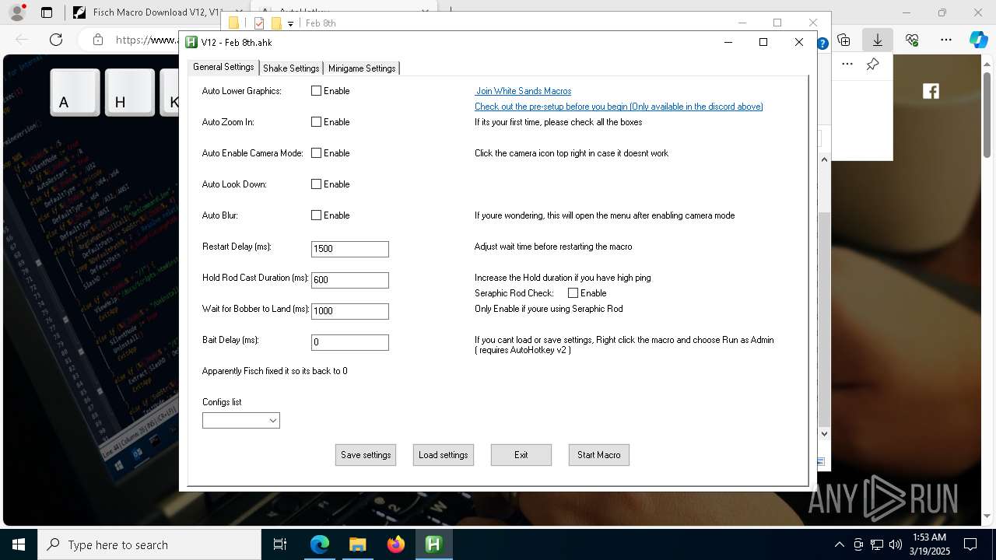Click Wait for Bobber to Land field
This screenshot has height=560, width=996.
pos(350,311)
